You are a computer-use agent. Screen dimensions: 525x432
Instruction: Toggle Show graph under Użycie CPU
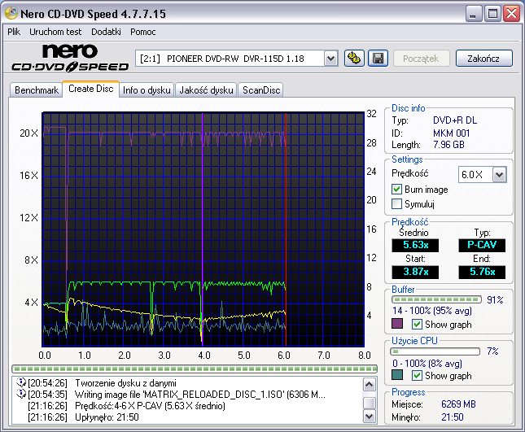417,375
